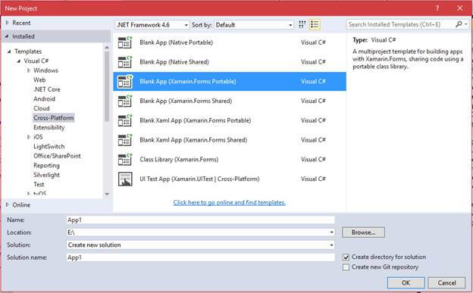
Task: Select Blank Xaml App (Xamarin.Forms Shared) name
Action: (193, 140)
